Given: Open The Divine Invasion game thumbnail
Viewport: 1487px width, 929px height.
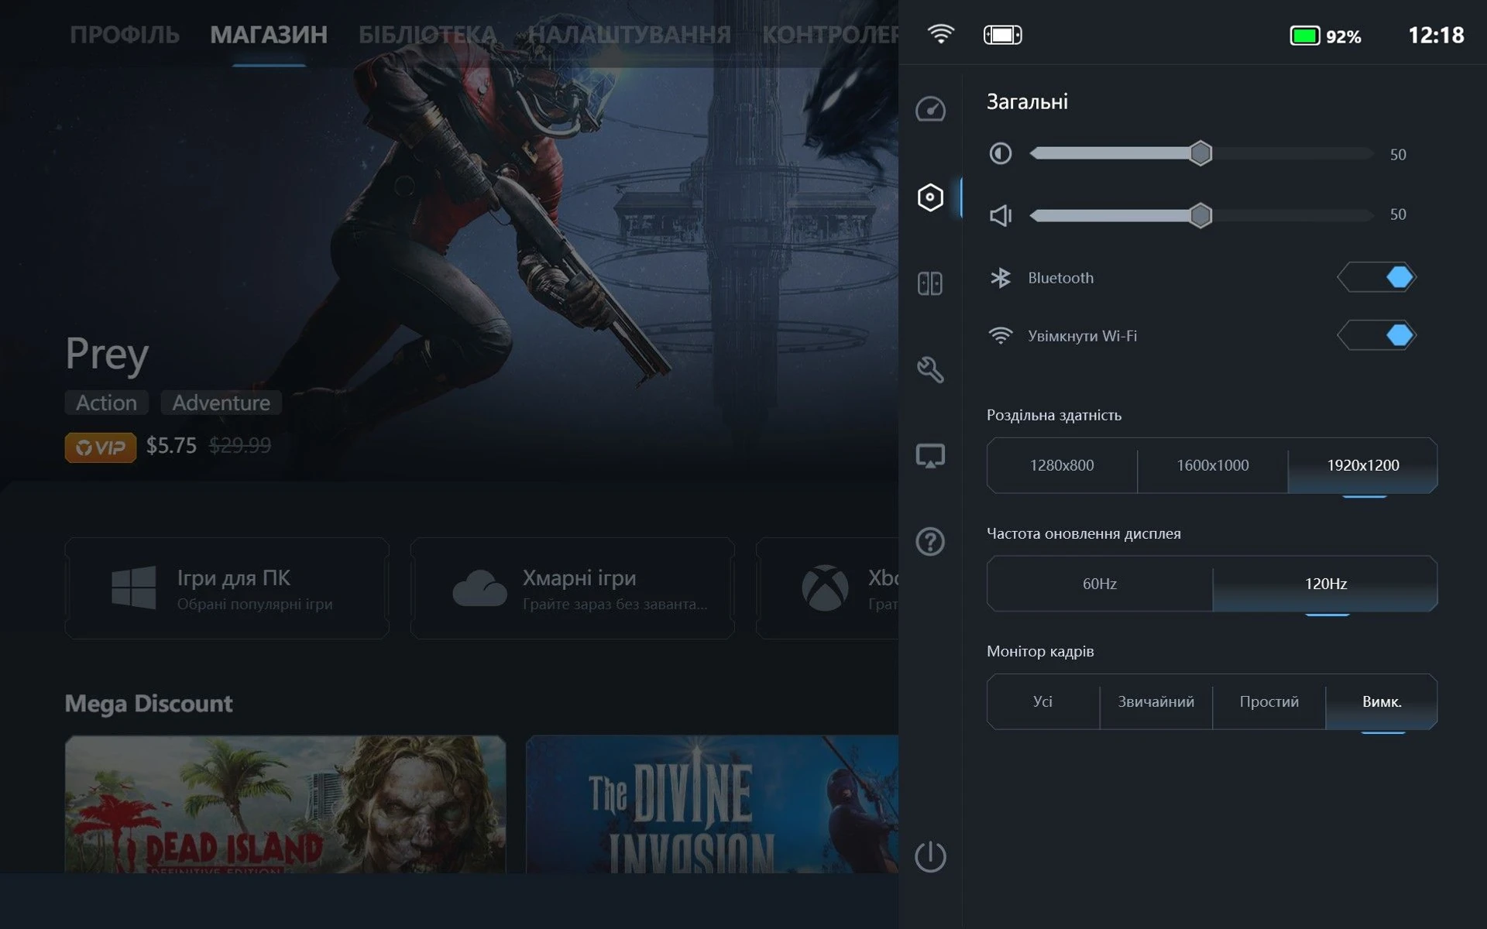Looking at the screenshot, I should pyautogui.click(x=712, y=804).
